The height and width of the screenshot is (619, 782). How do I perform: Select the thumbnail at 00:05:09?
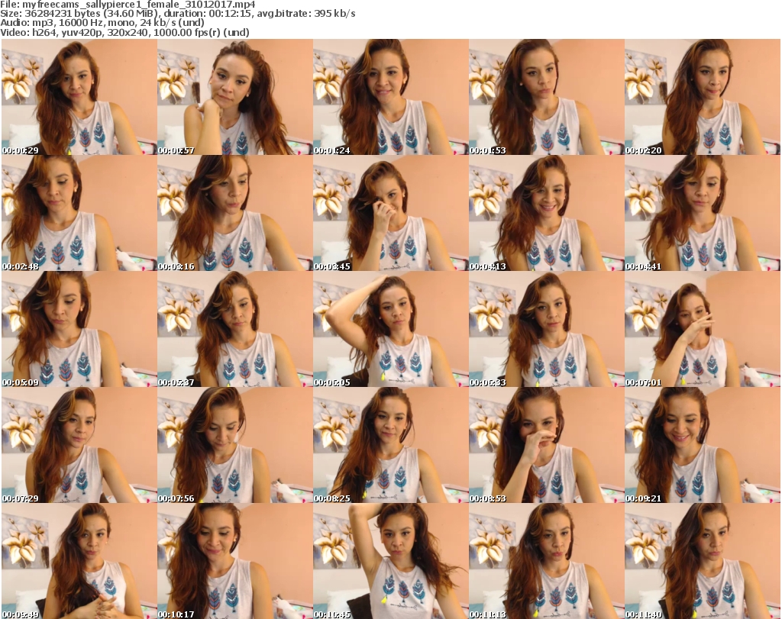click(79, 329)
